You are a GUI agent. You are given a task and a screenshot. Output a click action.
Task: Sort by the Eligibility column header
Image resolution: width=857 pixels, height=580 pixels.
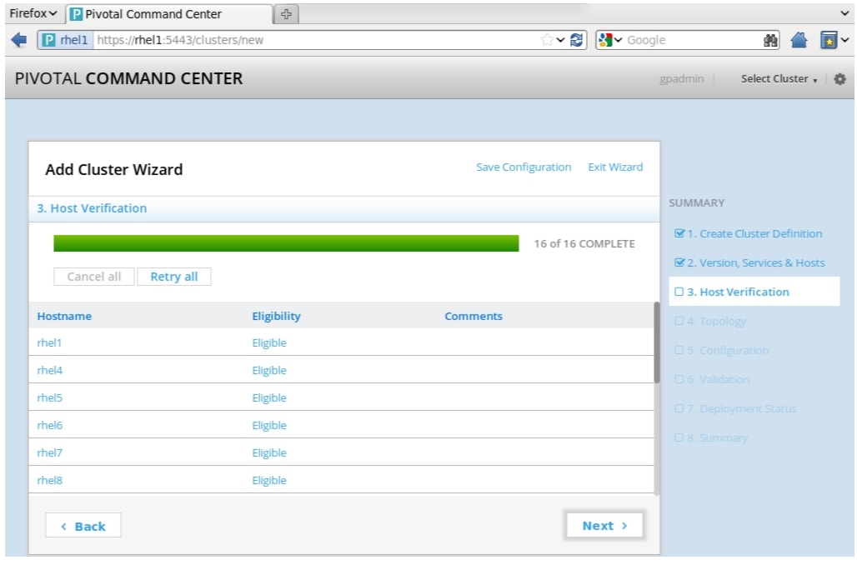click(x=276, y=316)
